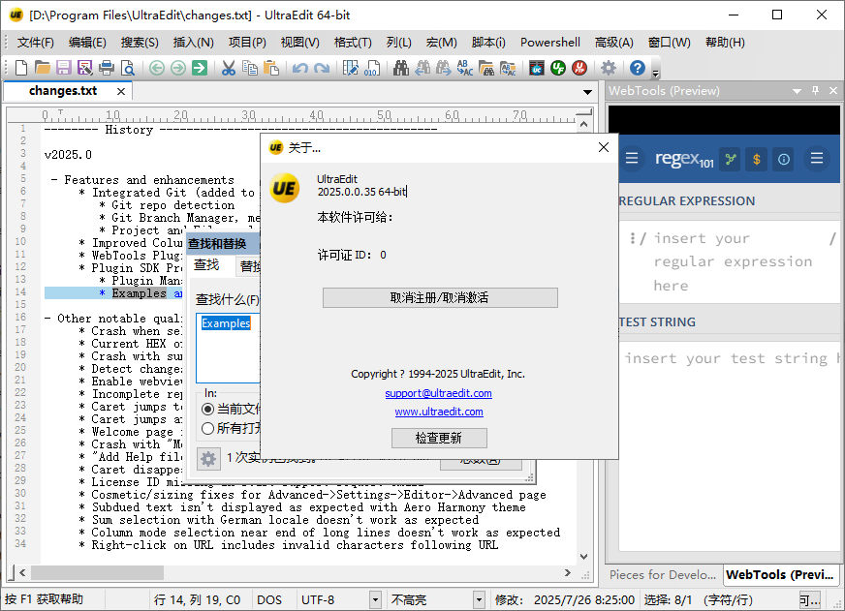Cut selection with the scissors icon
845x611 pixels.
click(229, 68)
